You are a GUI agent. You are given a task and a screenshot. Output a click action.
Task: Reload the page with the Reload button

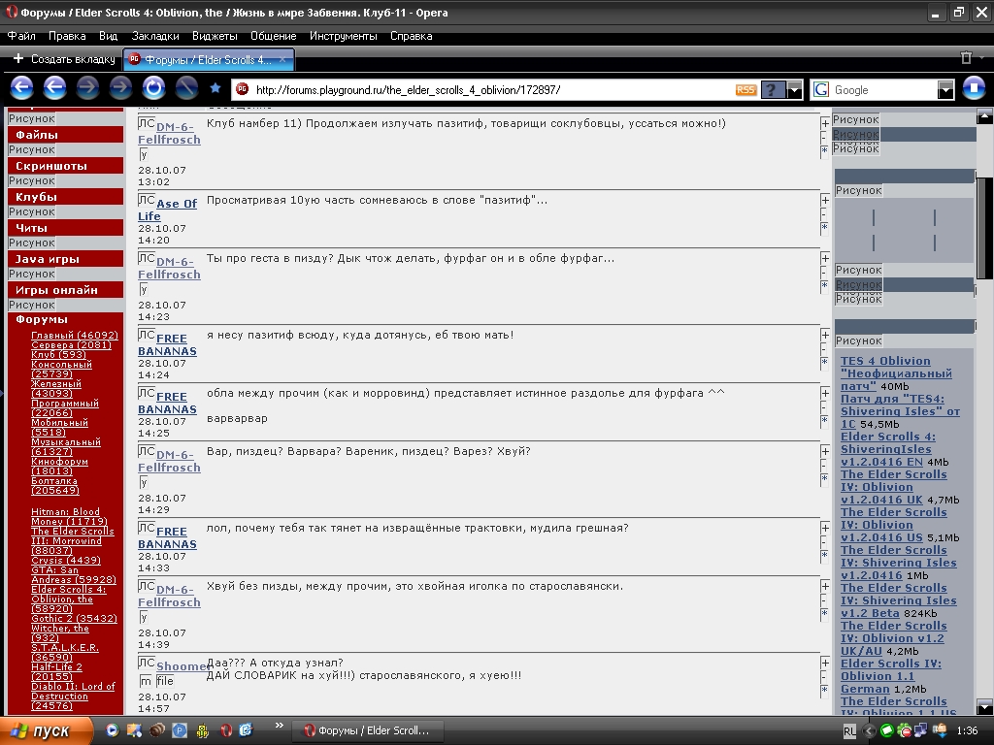pos(153,87)
